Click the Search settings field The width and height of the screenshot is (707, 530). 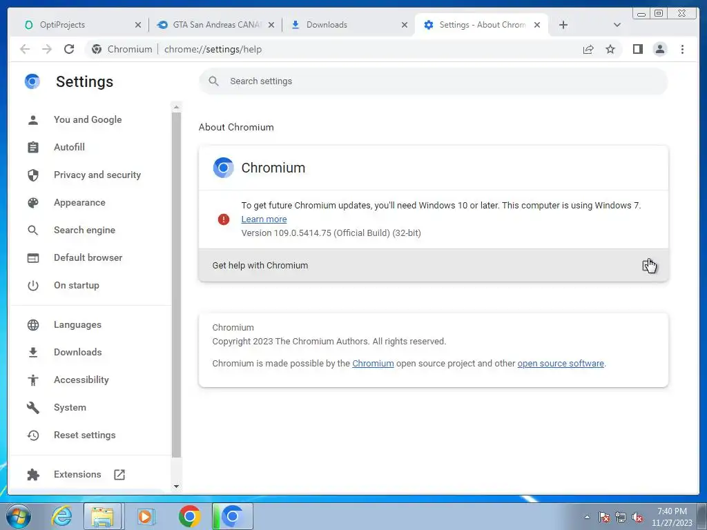[x=433, y=81]
